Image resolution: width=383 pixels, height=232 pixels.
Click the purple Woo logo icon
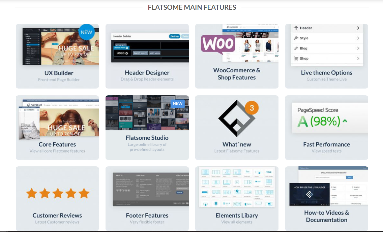click(x=218, y=44)
